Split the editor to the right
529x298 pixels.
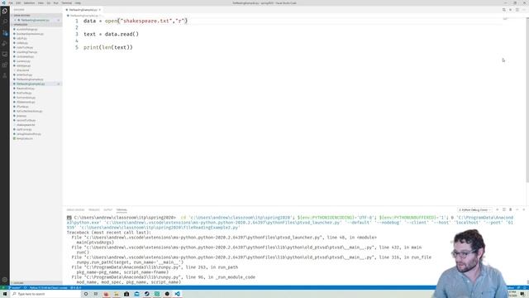[517, 10]
